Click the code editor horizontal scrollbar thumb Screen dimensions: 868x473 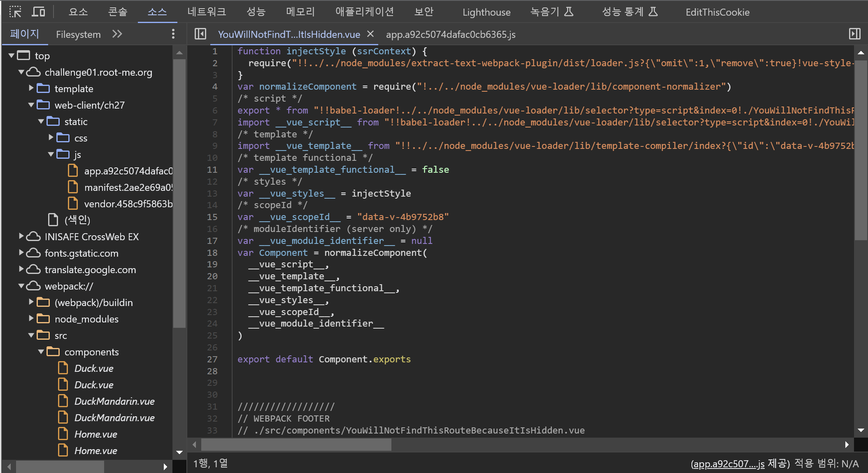click(x=296, y=444)
